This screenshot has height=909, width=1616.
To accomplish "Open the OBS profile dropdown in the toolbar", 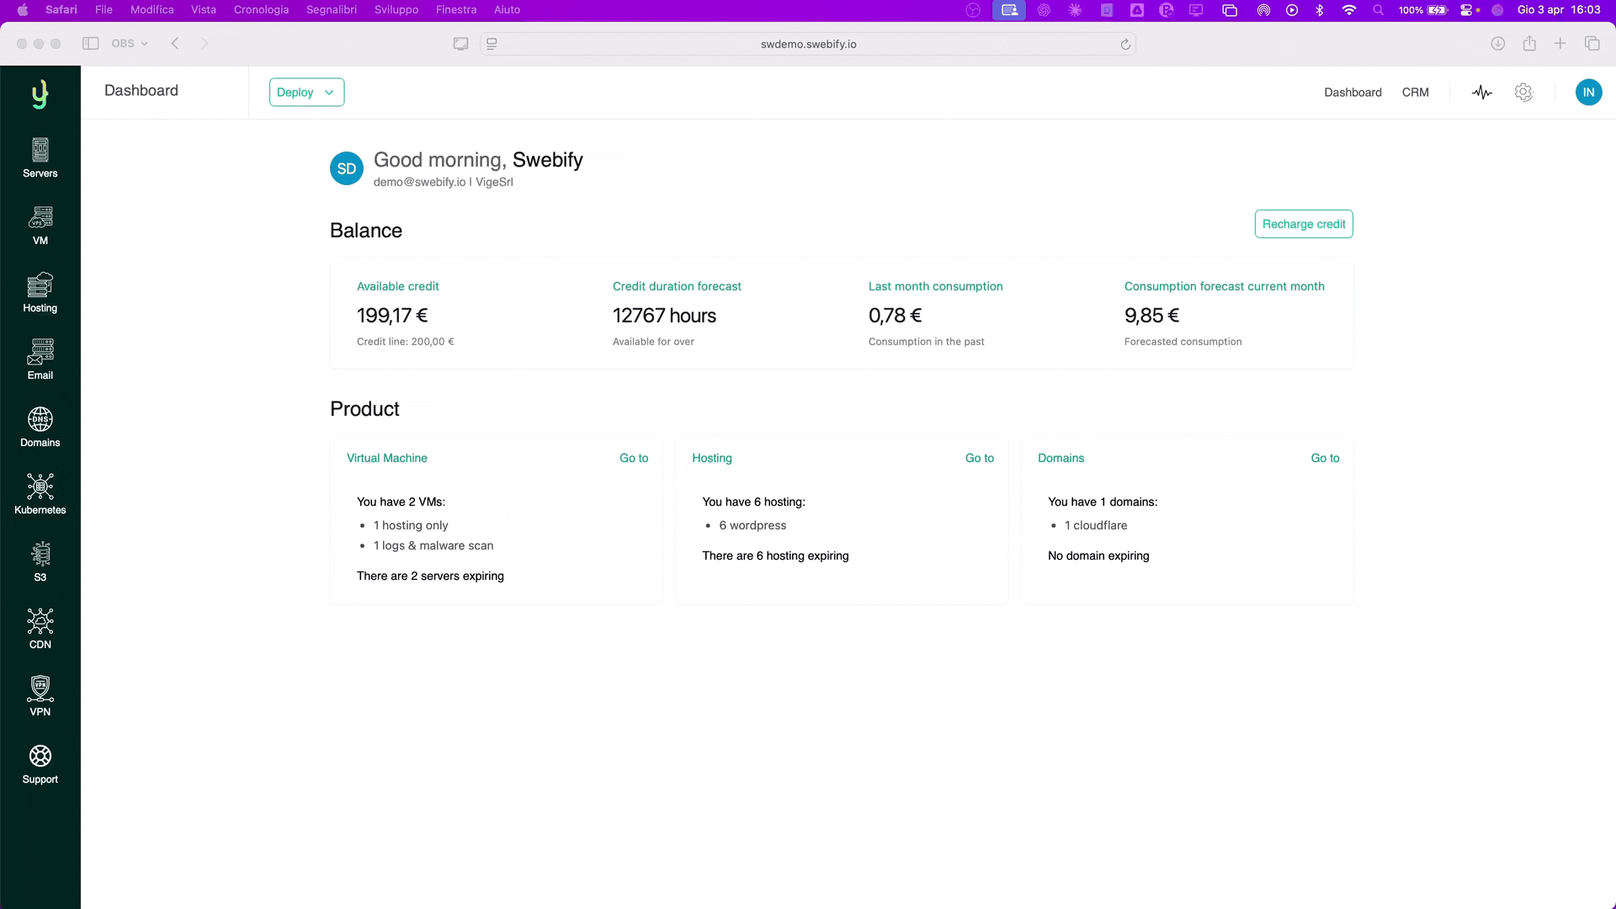I will pyautogui.click(x=129, y=43).
